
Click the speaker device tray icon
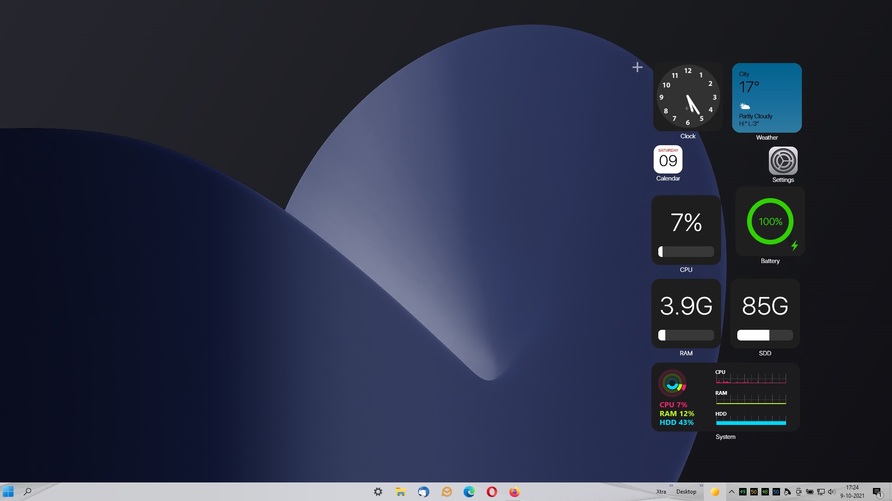coord(787,492)
